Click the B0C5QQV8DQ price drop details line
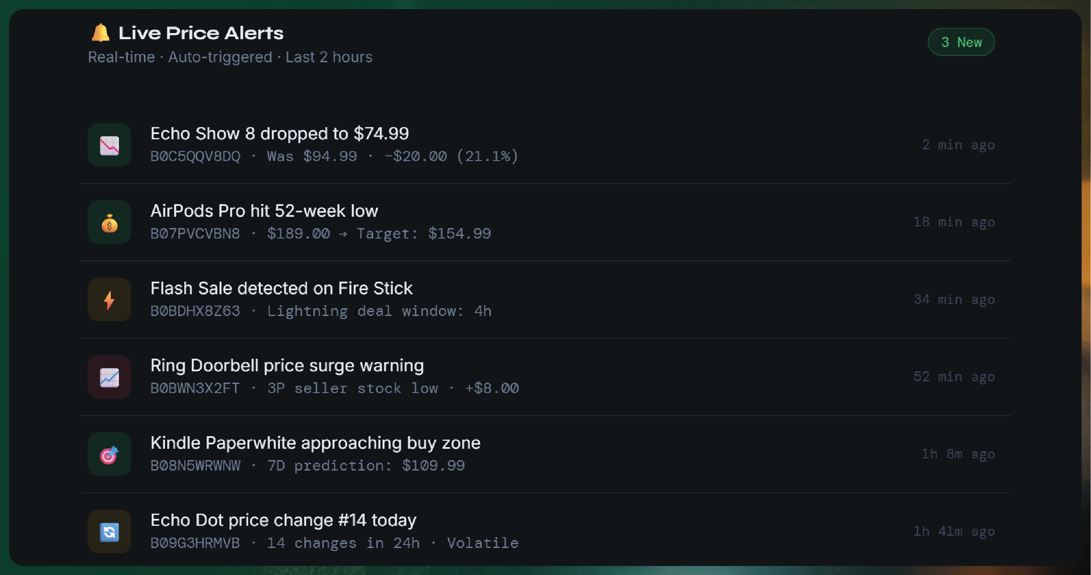This screenshot has width=1091, height=575. (x=334, y=156)
